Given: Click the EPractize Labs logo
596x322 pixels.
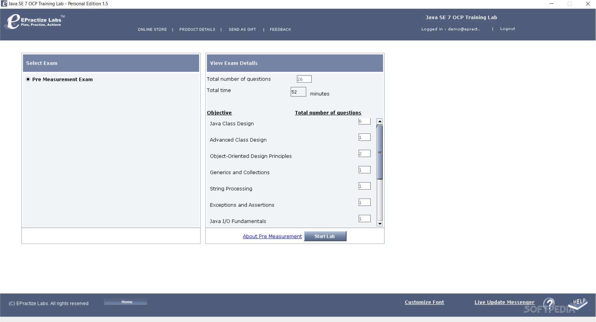Looking at the screenshot, I should (x=34, y=21).
